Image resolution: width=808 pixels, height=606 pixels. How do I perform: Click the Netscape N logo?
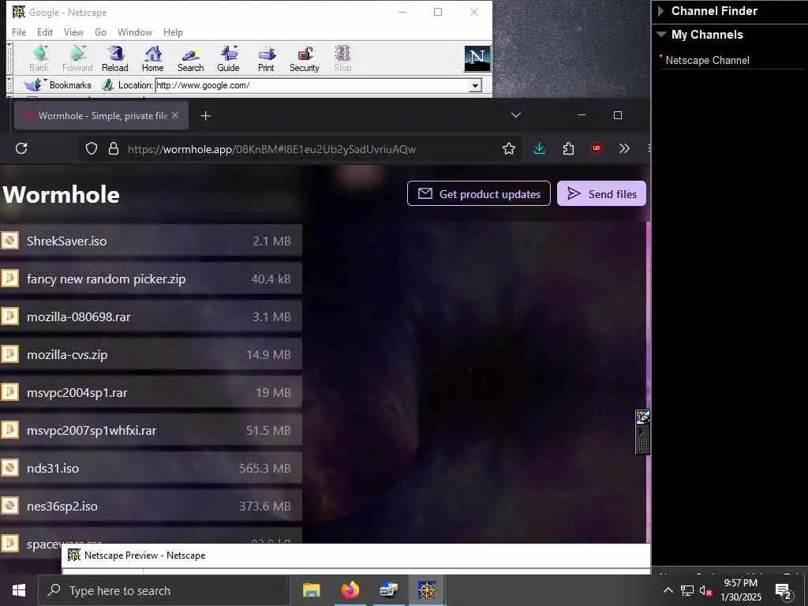(477, 58)
